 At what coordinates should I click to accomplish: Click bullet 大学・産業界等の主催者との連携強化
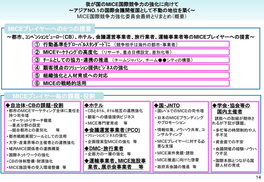(40, 143)
